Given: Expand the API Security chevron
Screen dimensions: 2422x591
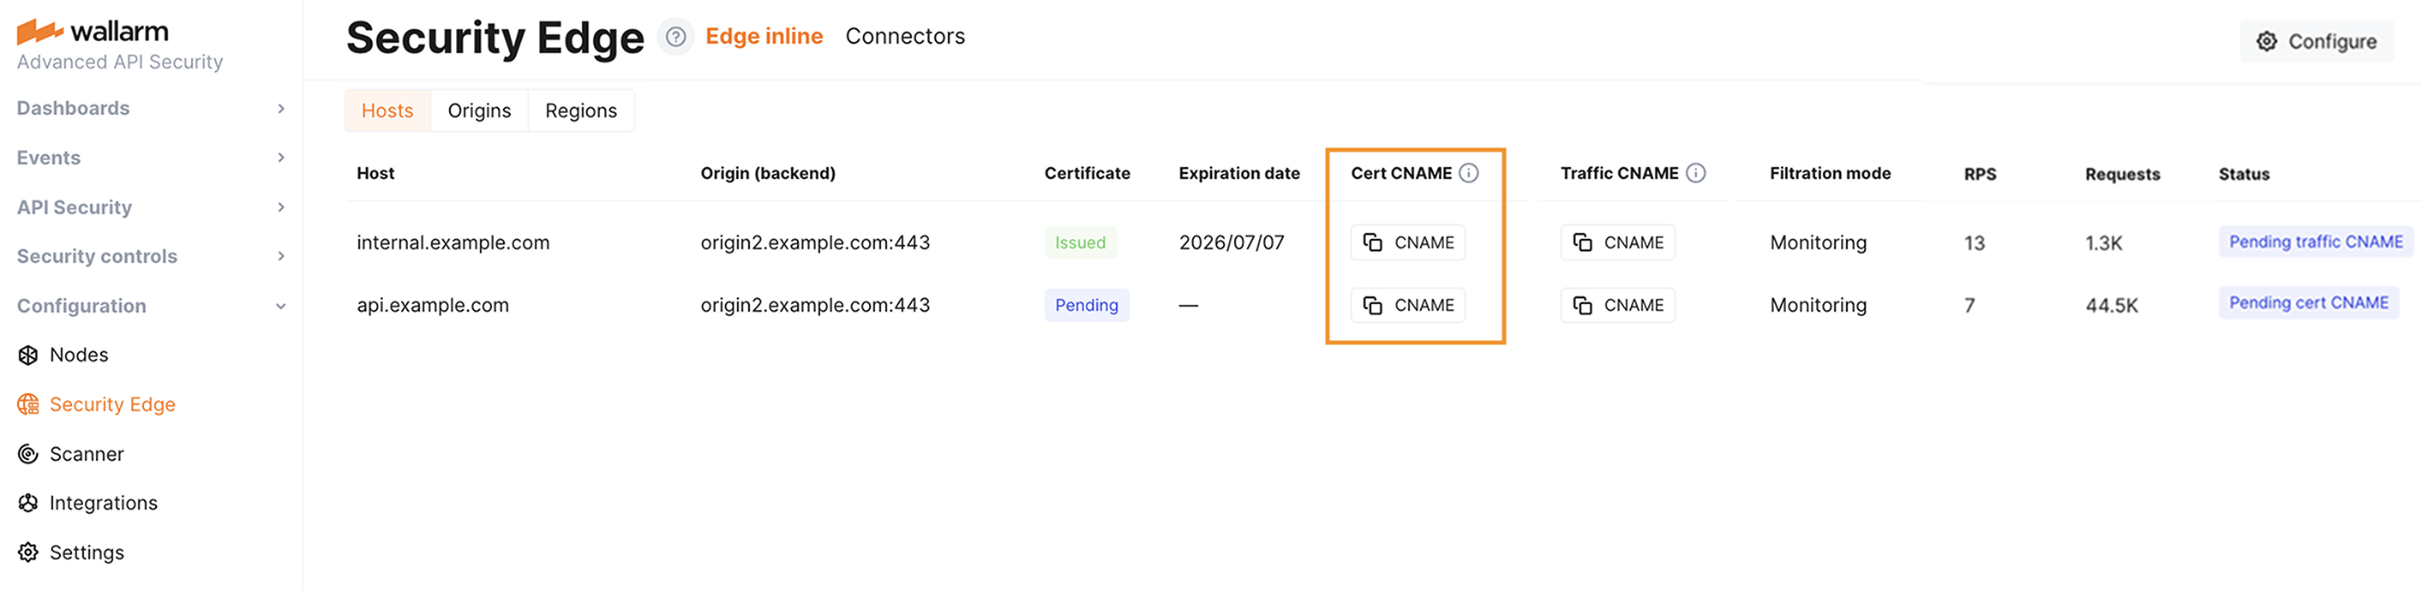Looking at the screenshot, I should (x=280, y=207).
